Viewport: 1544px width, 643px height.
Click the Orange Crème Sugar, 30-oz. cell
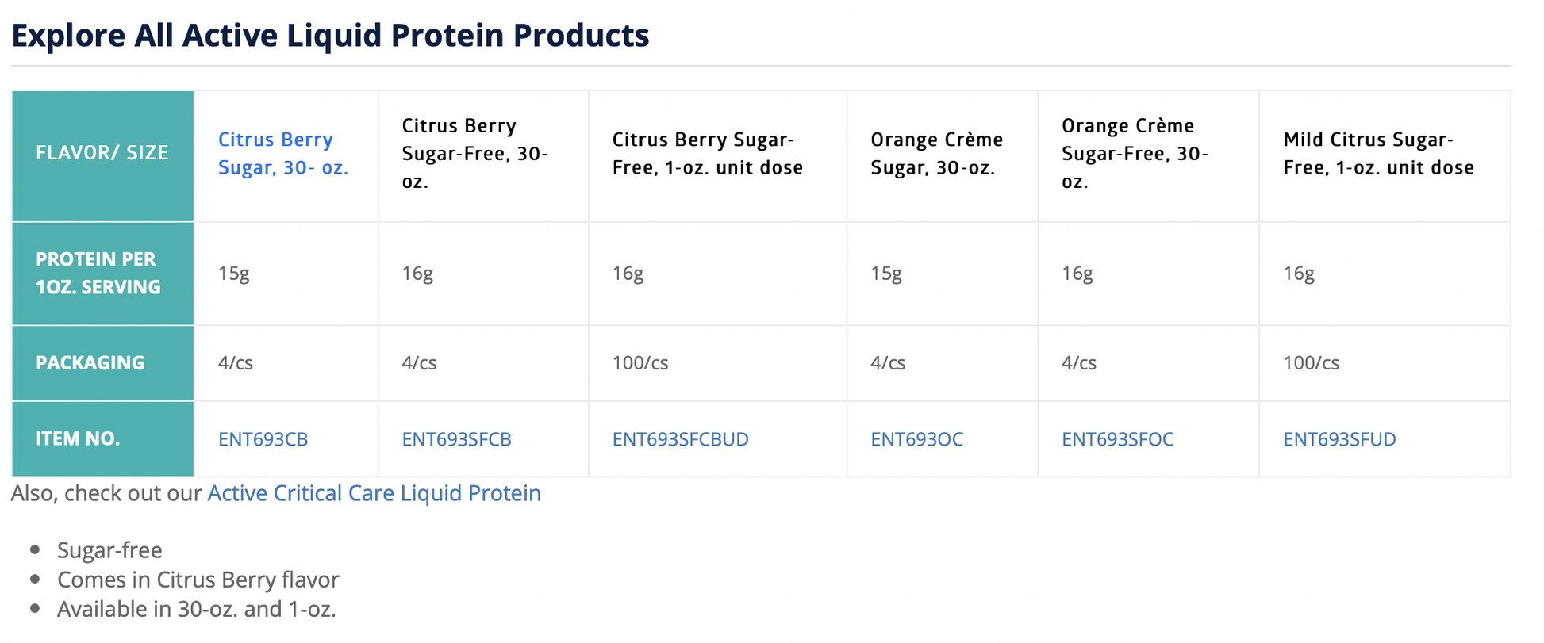[x=936, y=154]
